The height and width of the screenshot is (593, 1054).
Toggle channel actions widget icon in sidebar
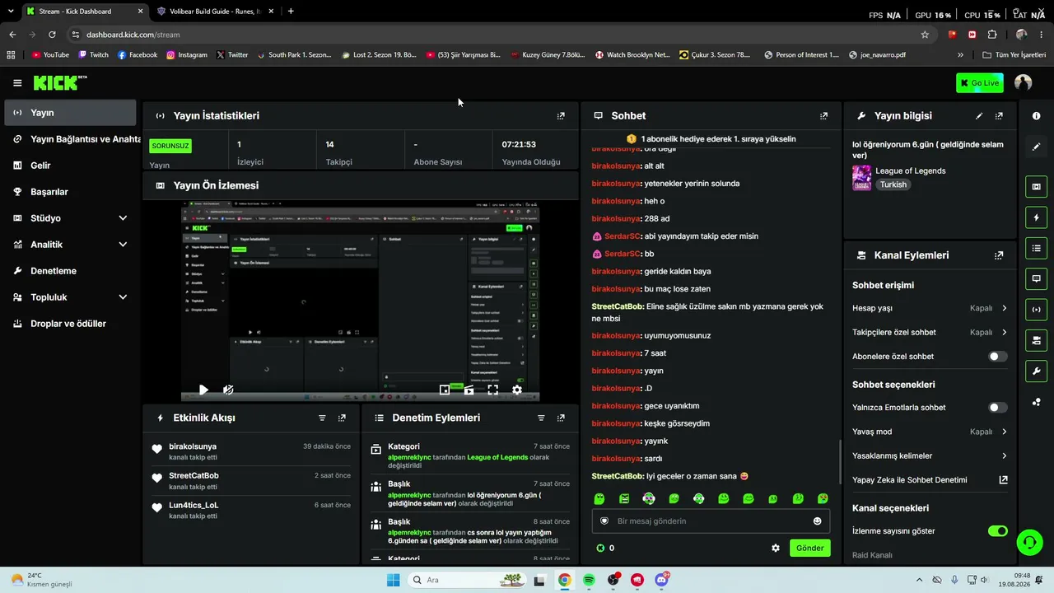pyautogui.click(x=1036, y=340)
